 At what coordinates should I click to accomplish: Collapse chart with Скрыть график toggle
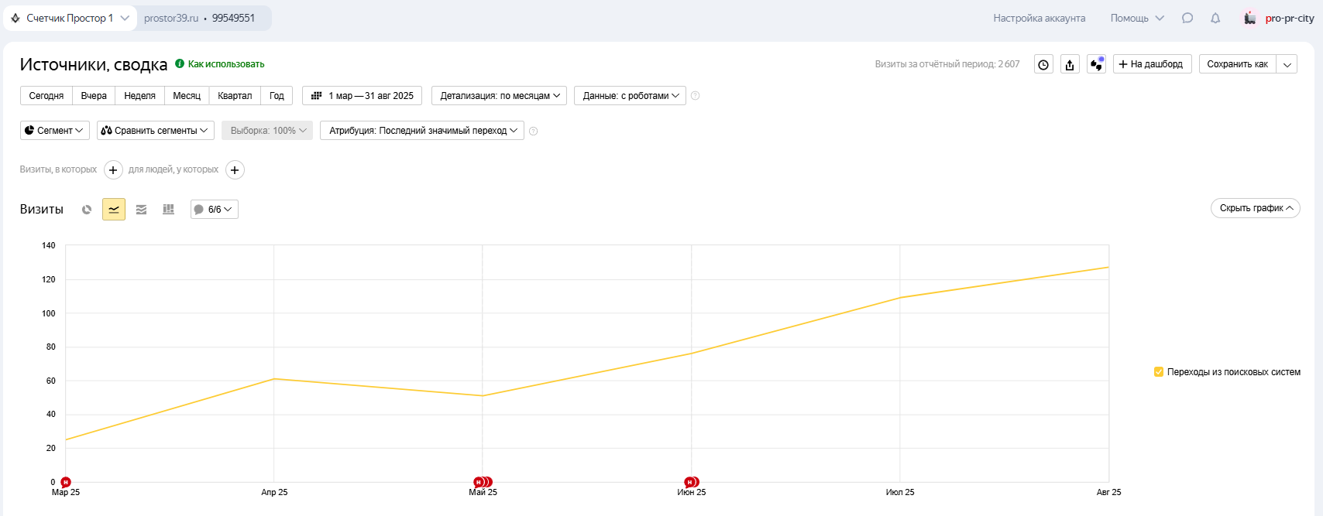1255,208
